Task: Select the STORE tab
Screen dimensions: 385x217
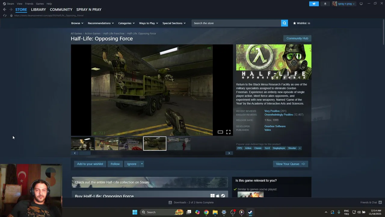Action: (21, 10)
